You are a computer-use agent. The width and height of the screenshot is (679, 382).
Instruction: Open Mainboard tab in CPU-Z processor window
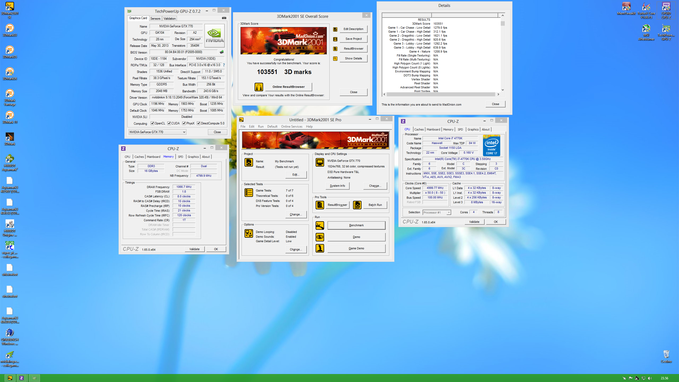tap(433, 129)
